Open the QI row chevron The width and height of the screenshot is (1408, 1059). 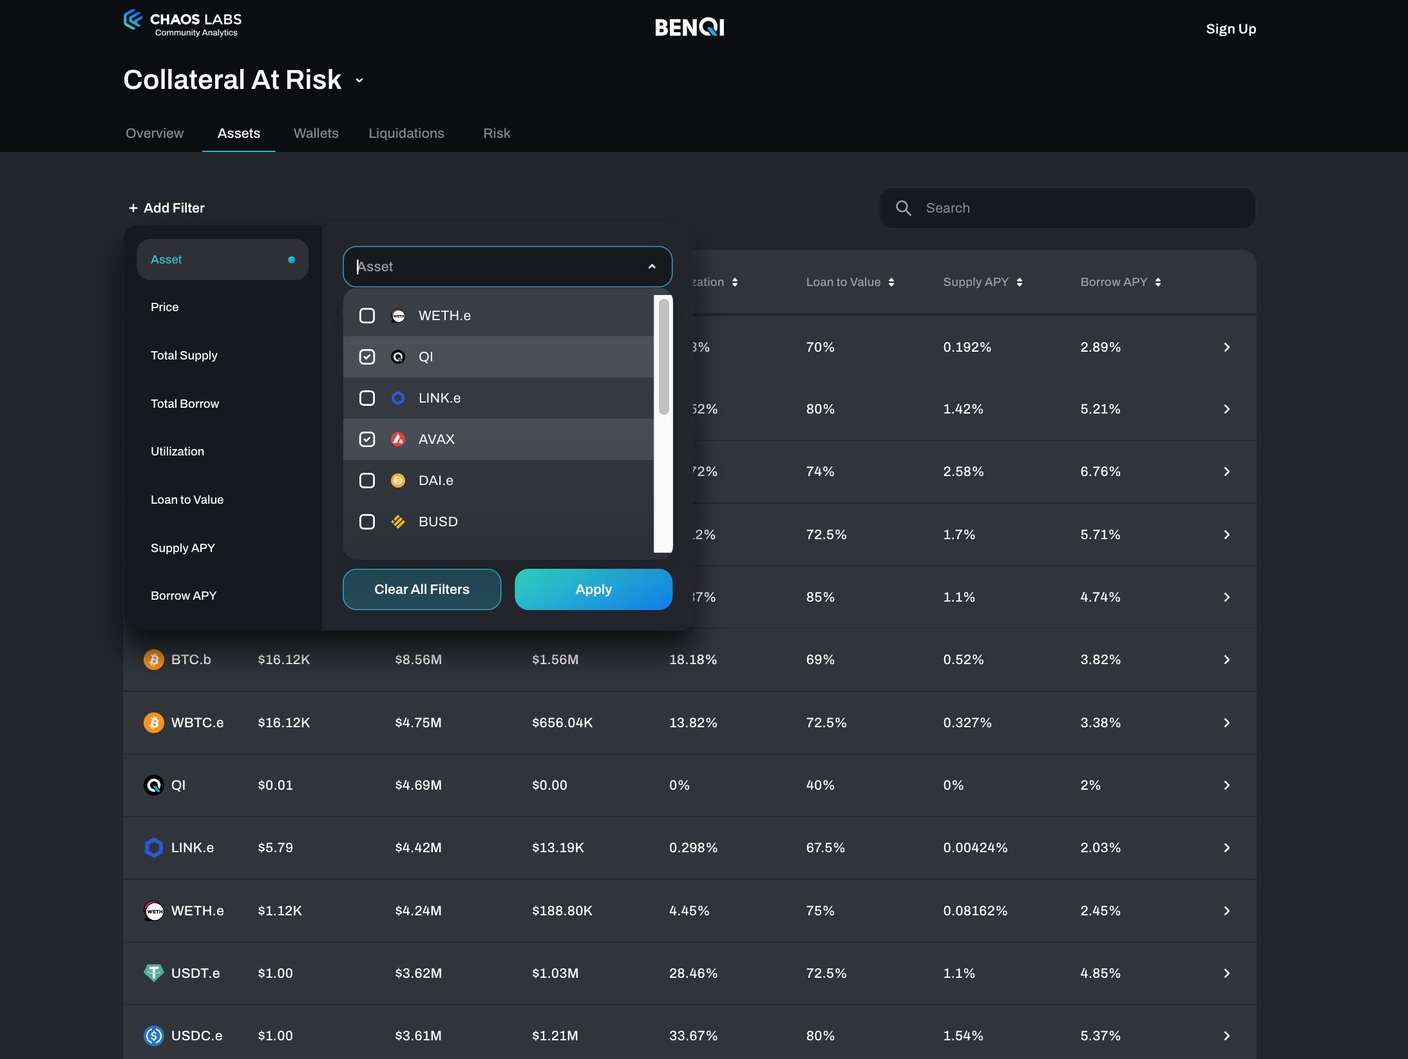[x=1226, y=785]
